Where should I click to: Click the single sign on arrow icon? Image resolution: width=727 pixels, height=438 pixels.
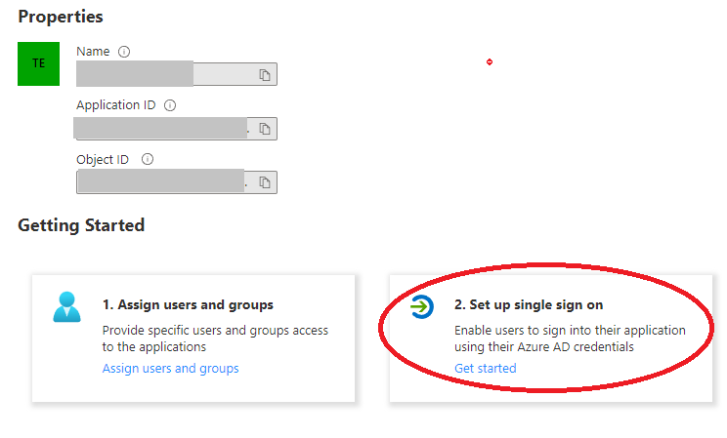point(421,306)
